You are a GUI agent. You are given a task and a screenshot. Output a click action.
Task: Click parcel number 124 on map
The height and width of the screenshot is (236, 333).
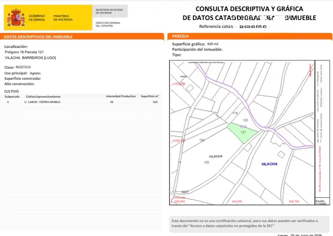tap(202, 140)
